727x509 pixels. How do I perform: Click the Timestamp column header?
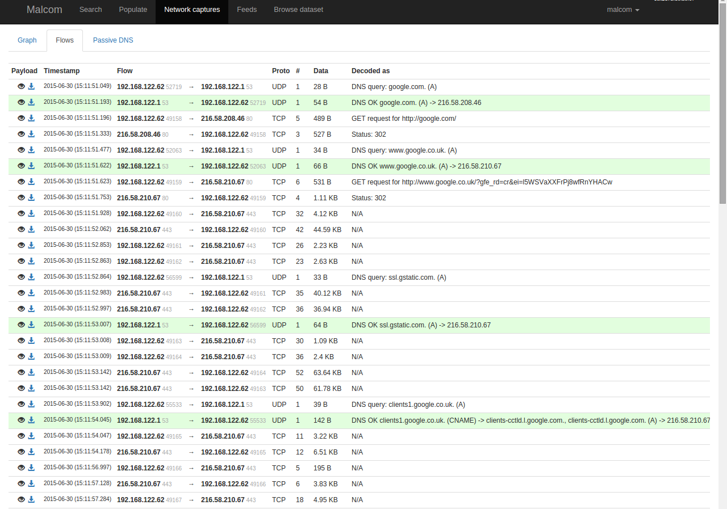pyautogui.click(x=62, y=71)
